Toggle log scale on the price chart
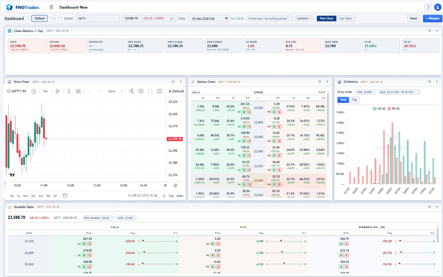The height and width of the screenshot is (277, 443). pos(171,196)
